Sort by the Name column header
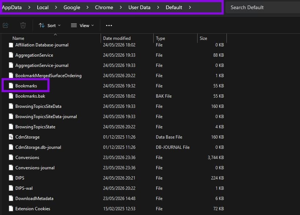The image size is (300, 215). coord(18,38)
